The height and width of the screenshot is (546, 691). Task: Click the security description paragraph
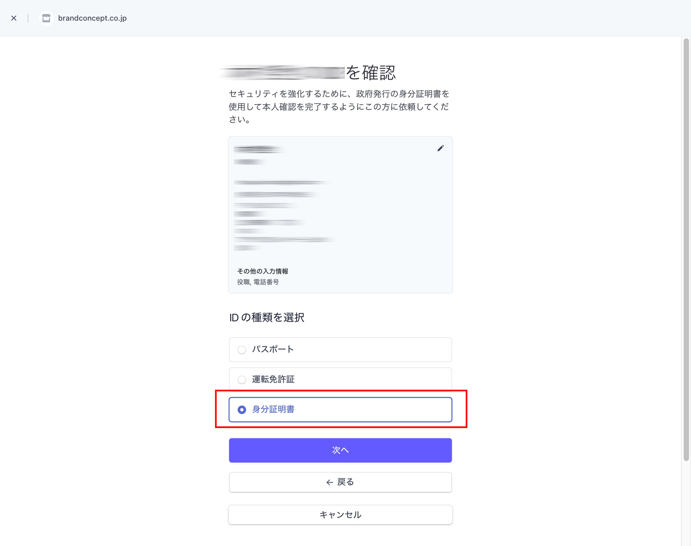tap(339, 106)
